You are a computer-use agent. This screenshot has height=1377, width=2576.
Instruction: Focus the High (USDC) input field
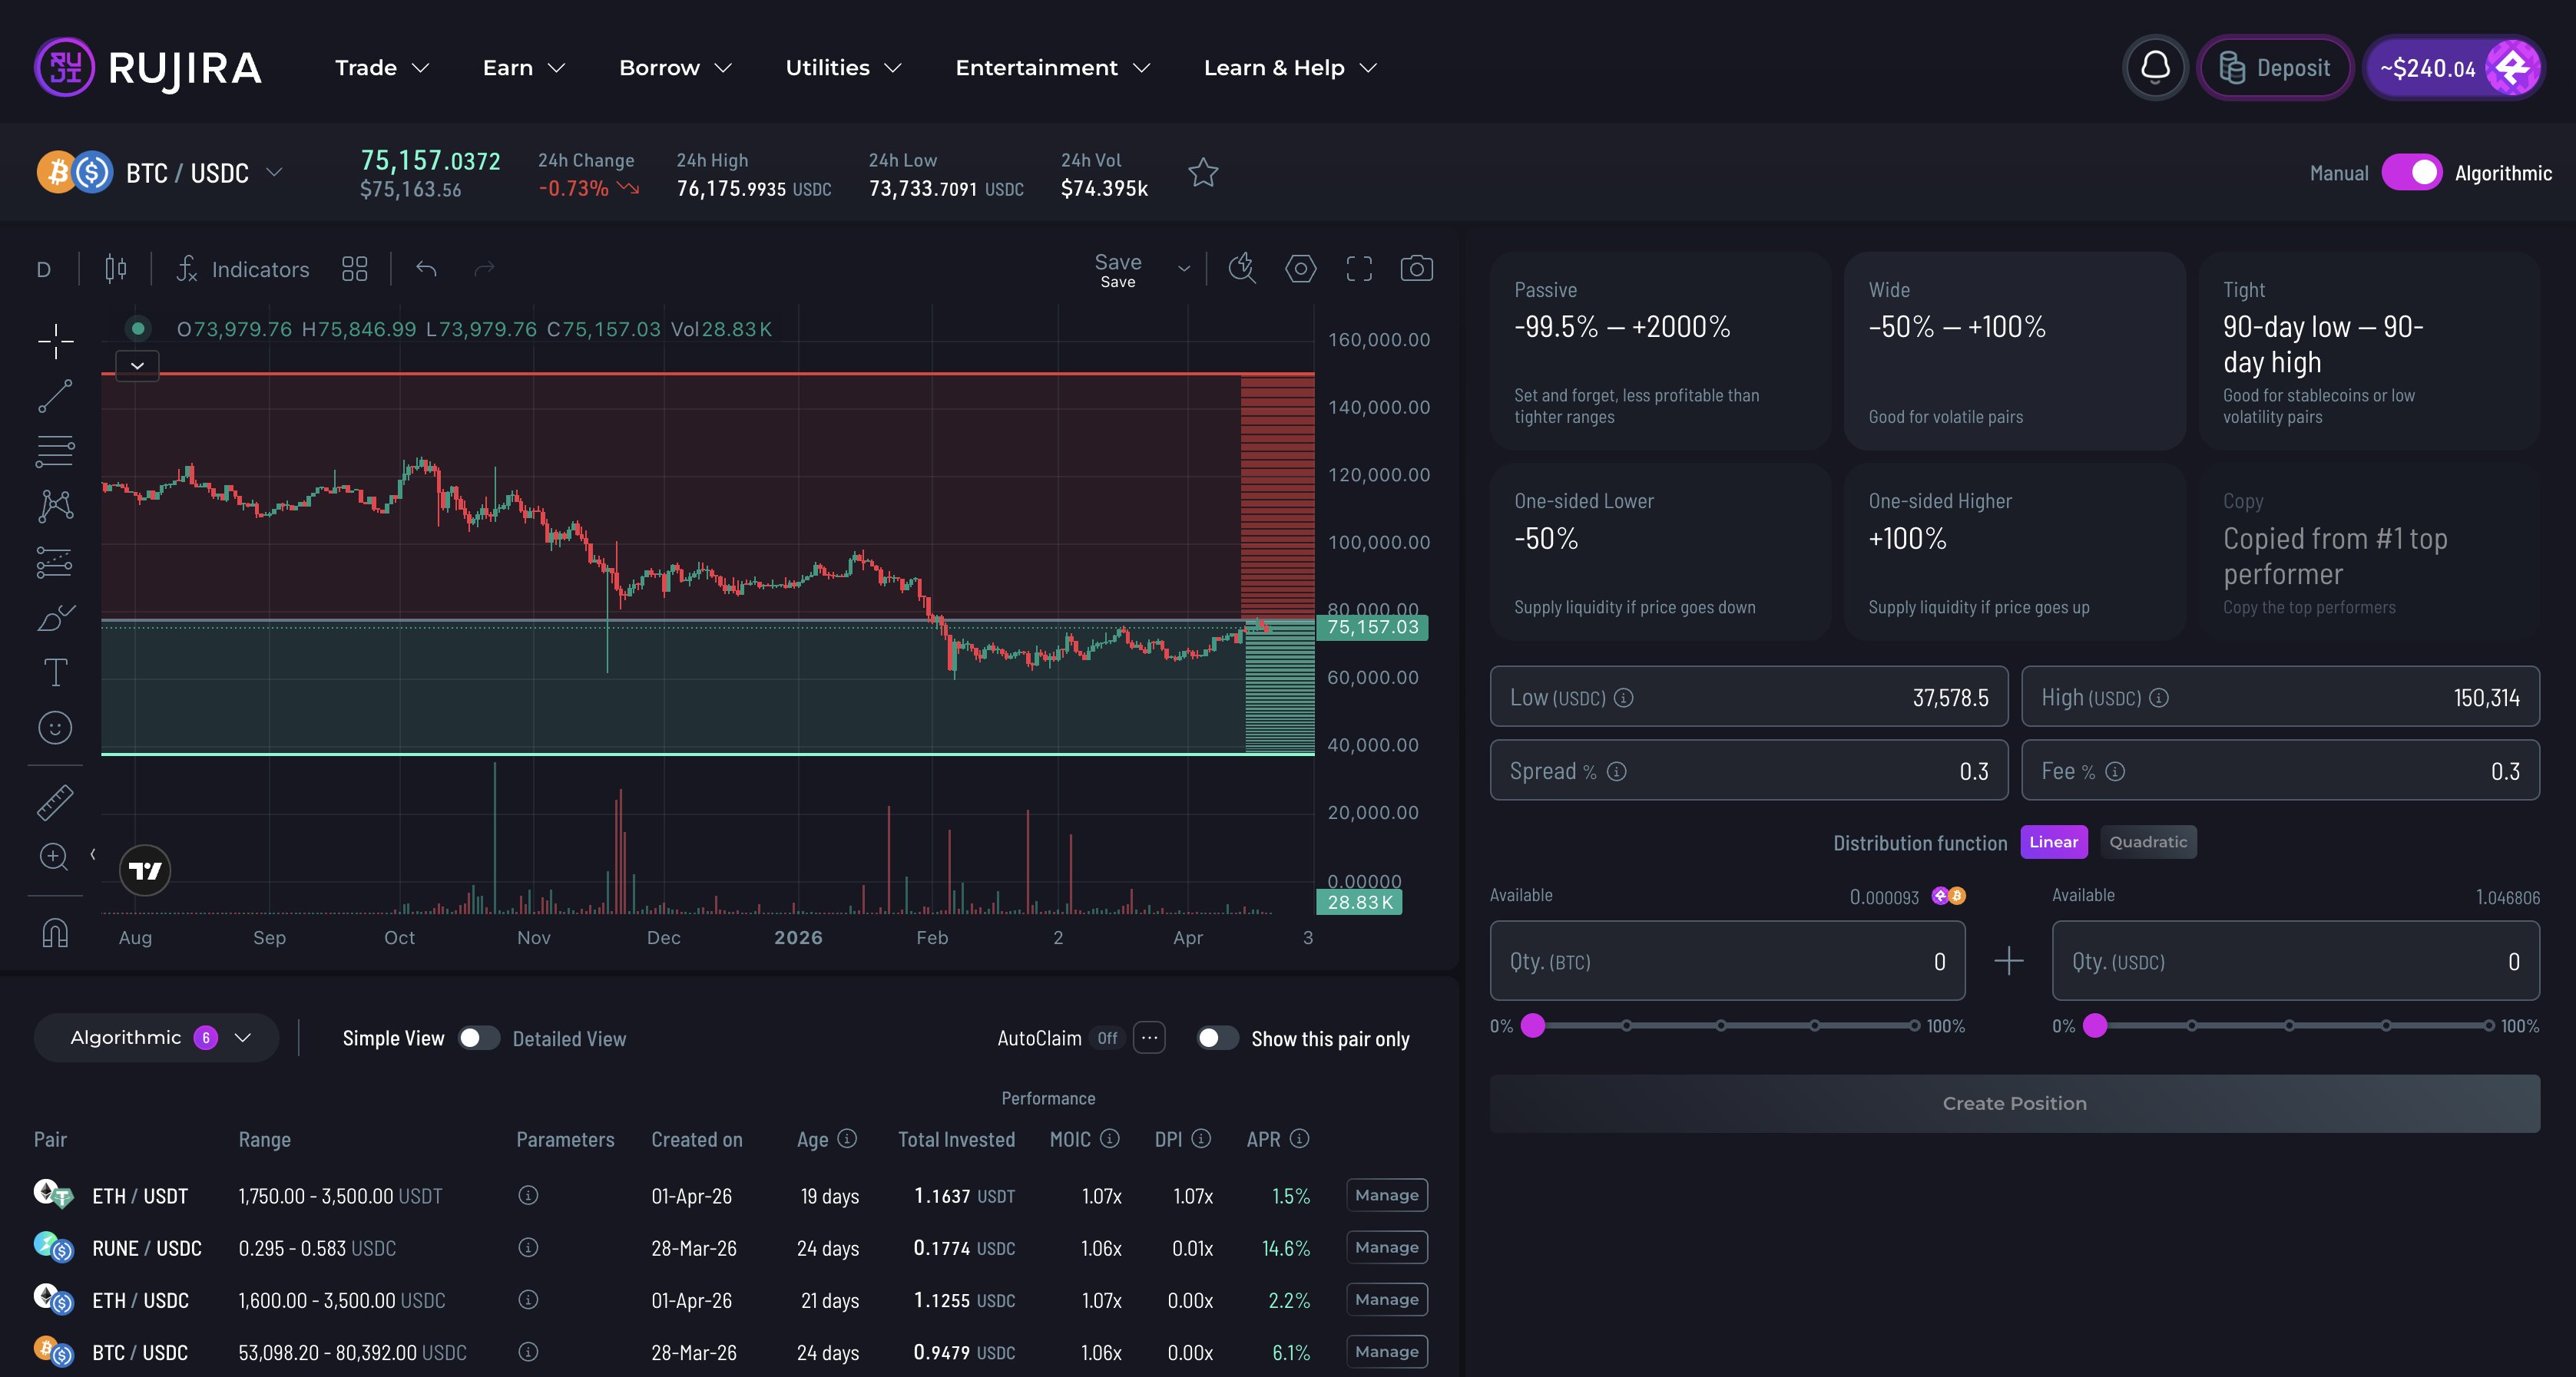(2280, 696)
